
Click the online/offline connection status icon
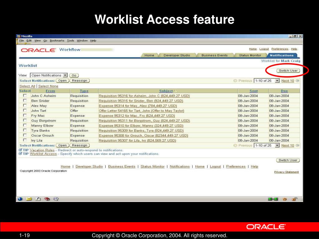(273, 199)
